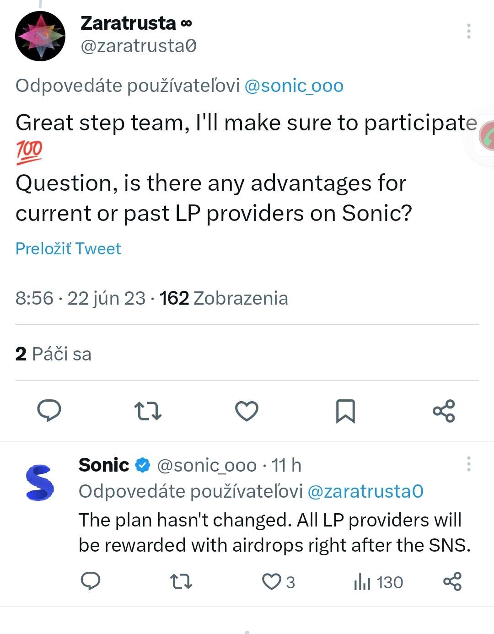Click Preložiť Tweet translation link
The width and height of the screenshot is (494, 634).
click(x=68, y=248)
